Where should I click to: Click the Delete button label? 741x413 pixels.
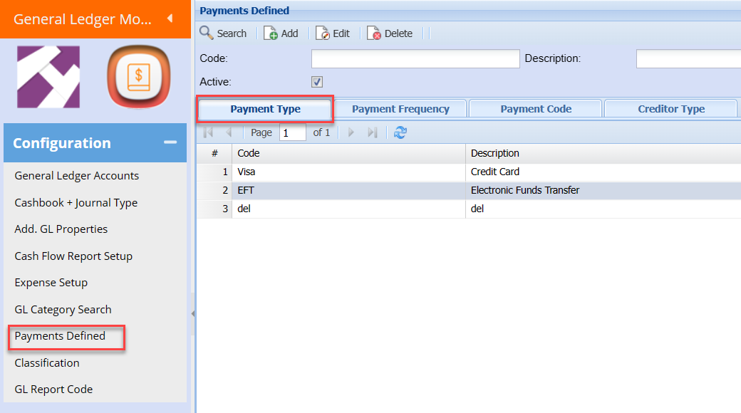pyautogui.click(x=398, y=33)
